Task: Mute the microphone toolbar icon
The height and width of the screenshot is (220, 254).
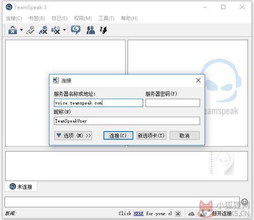Action: click(43, 30)
